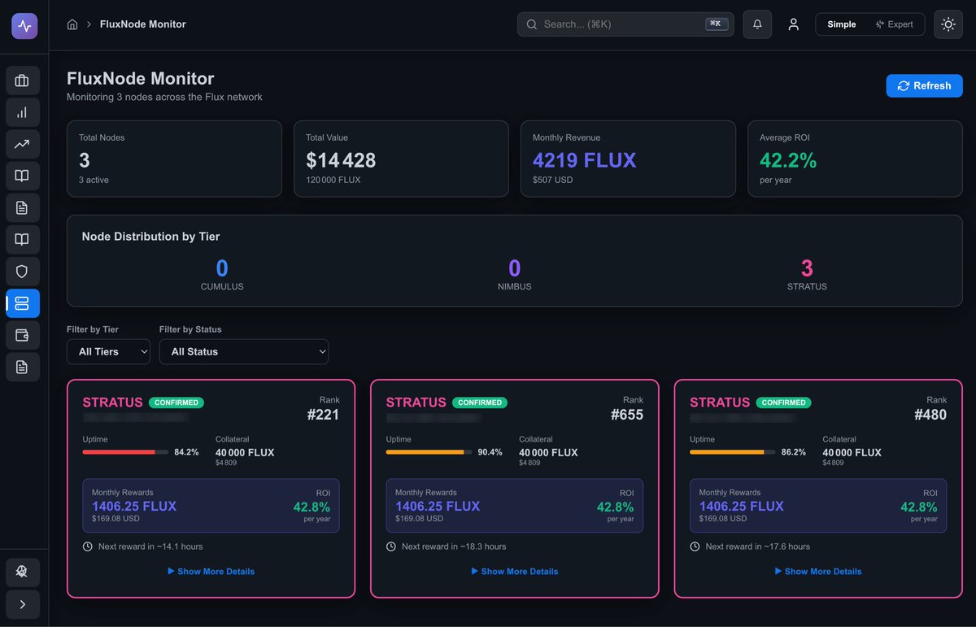The image size is (976, 627).
Task: Toggle light theme with sun button
Action: [x=948, y=24]
